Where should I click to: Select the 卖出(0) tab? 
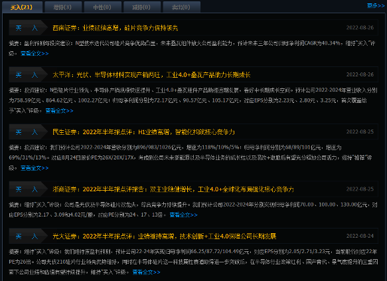coord(181,7)
